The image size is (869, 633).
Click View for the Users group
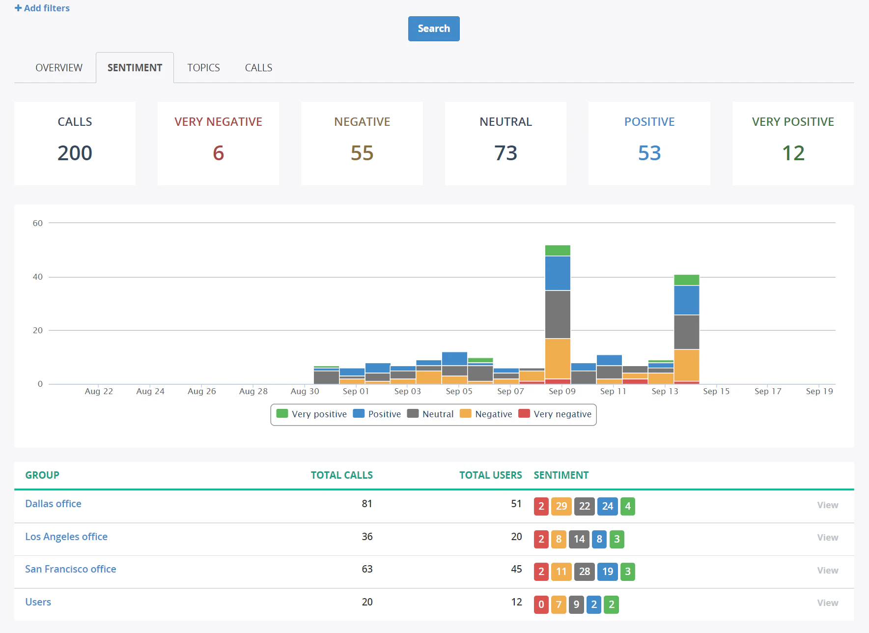(827, 603)
